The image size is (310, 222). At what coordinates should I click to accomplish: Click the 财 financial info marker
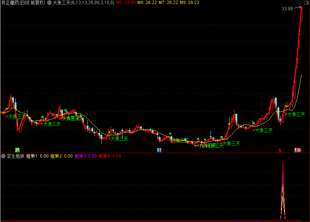tap(159, 150)
